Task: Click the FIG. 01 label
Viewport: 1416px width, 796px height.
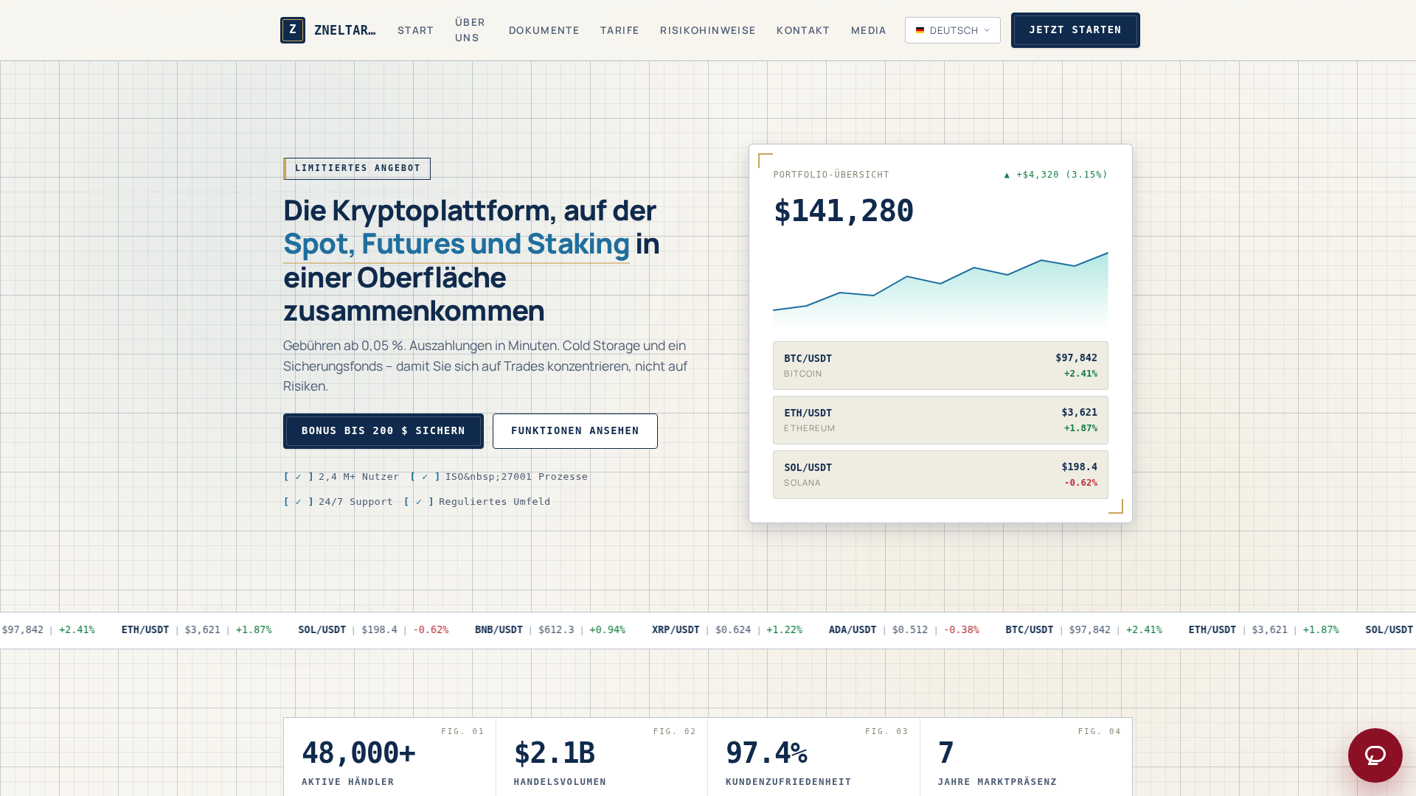Action: pyautogui.click(x=462, y=732)
